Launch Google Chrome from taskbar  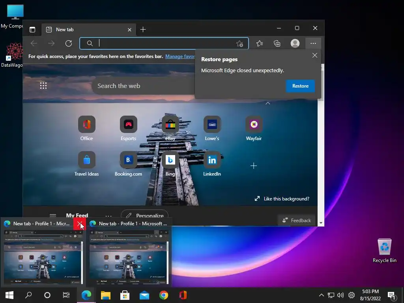tap(164, 295)
